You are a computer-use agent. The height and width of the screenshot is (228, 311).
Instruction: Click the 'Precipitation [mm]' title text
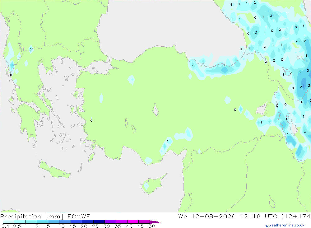(x=32, y=216)
